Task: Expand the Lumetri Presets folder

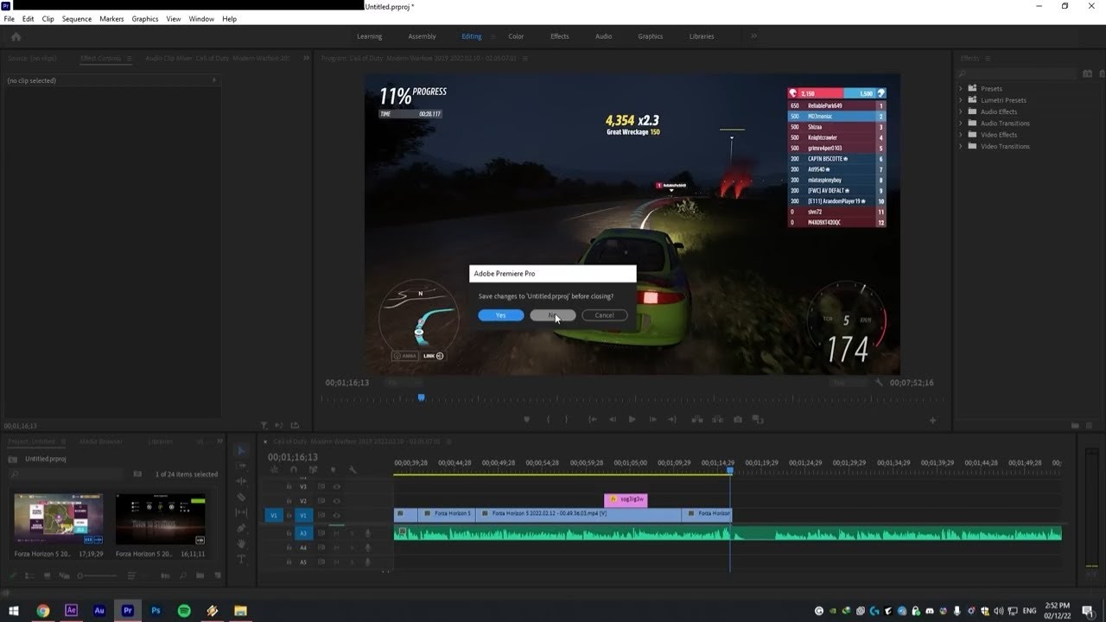Action: (961, 100)
